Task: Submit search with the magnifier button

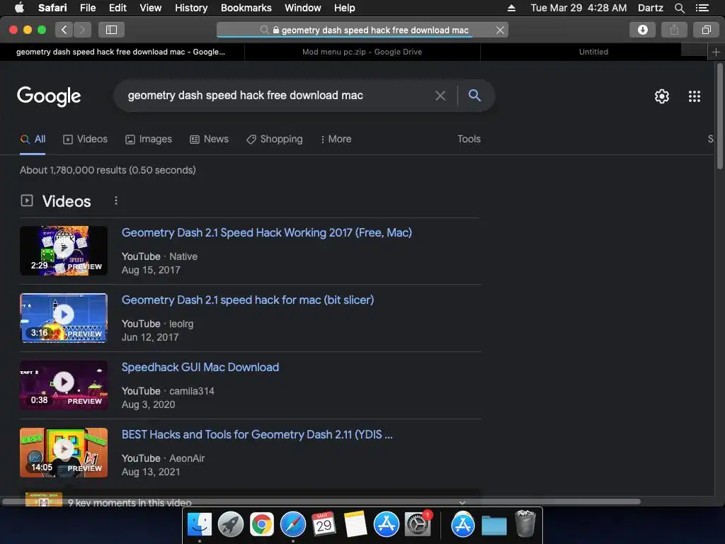Action: click(474, 96)
